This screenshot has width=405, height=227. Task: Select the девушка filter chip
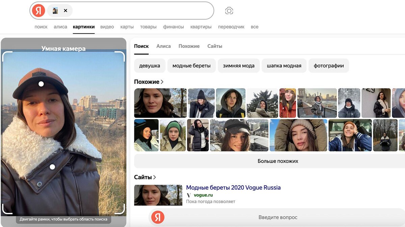click(150, 66)
